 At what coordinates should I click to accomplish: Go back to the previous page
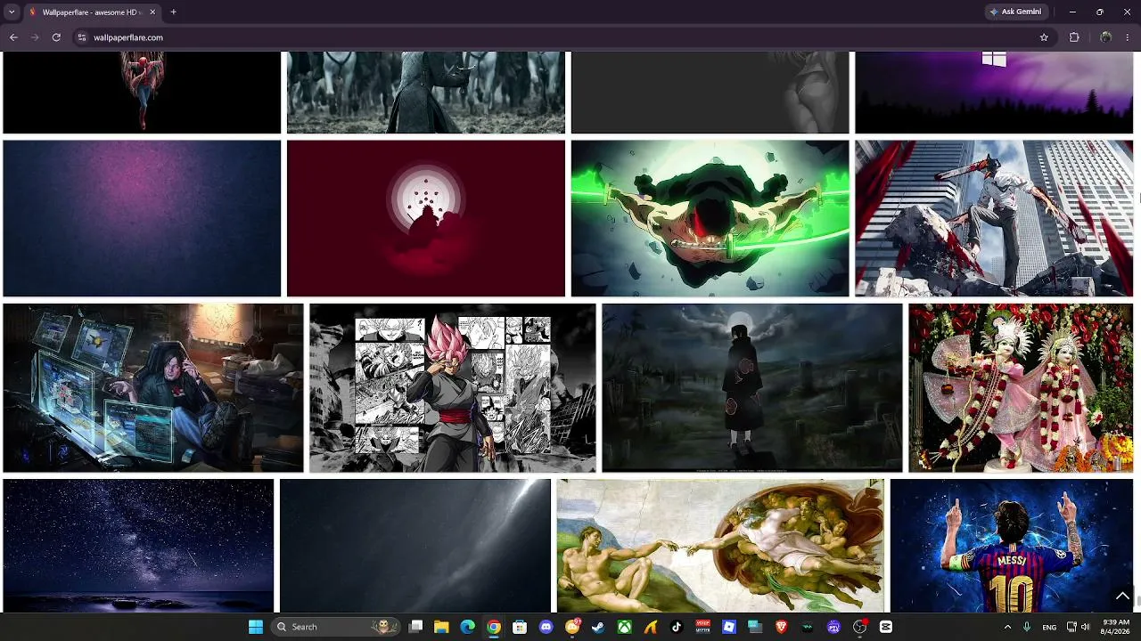[13, 37]
